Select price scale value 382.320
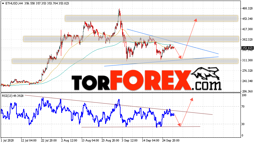255x144 pixels. click(247, 40)
